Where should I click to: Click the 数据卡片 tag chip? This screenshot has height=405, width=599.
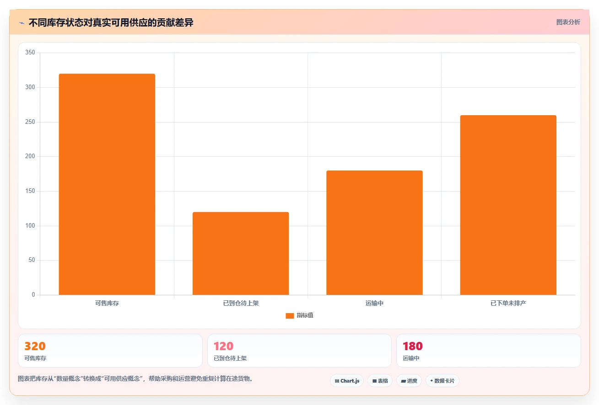[443, 381]
